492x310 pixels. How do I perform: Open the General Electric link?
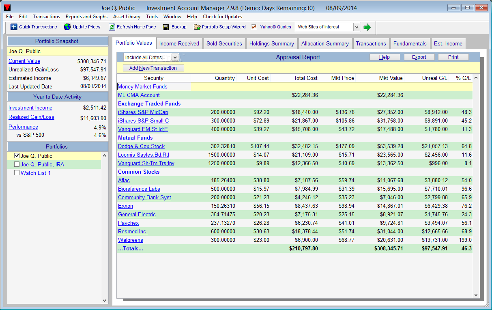(137, 215)
